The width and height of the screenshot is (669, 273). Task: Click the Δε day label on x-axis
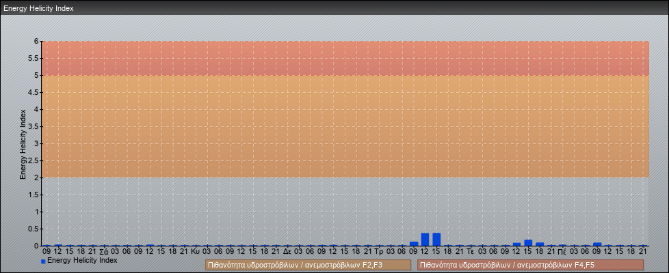287,252
